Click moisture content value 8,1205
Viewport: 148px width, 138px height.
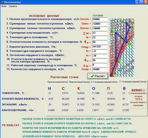[126, 110]
